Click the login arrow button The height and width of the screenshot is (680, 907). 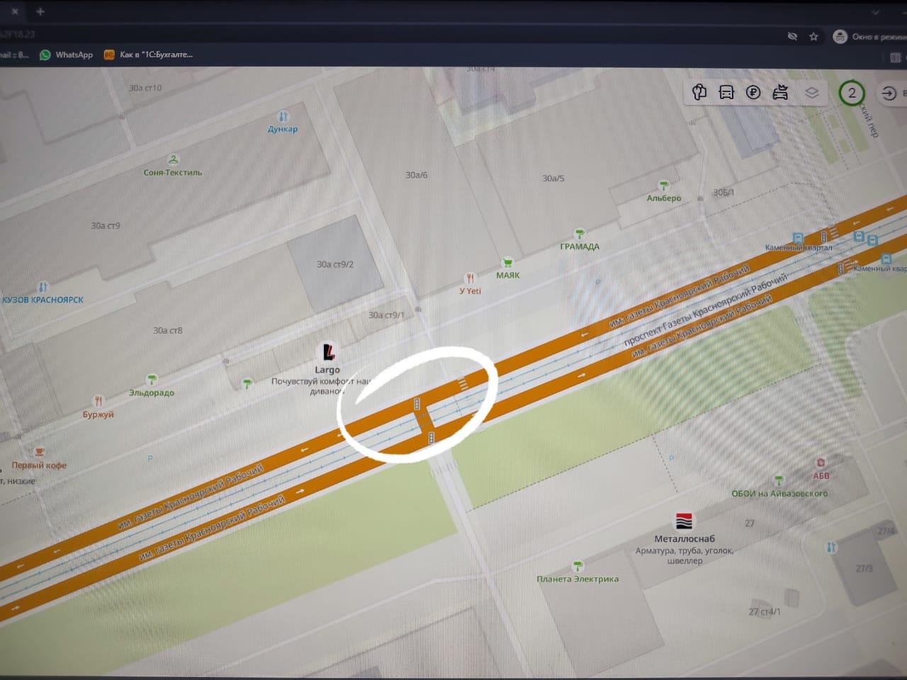tap(889, 93)
